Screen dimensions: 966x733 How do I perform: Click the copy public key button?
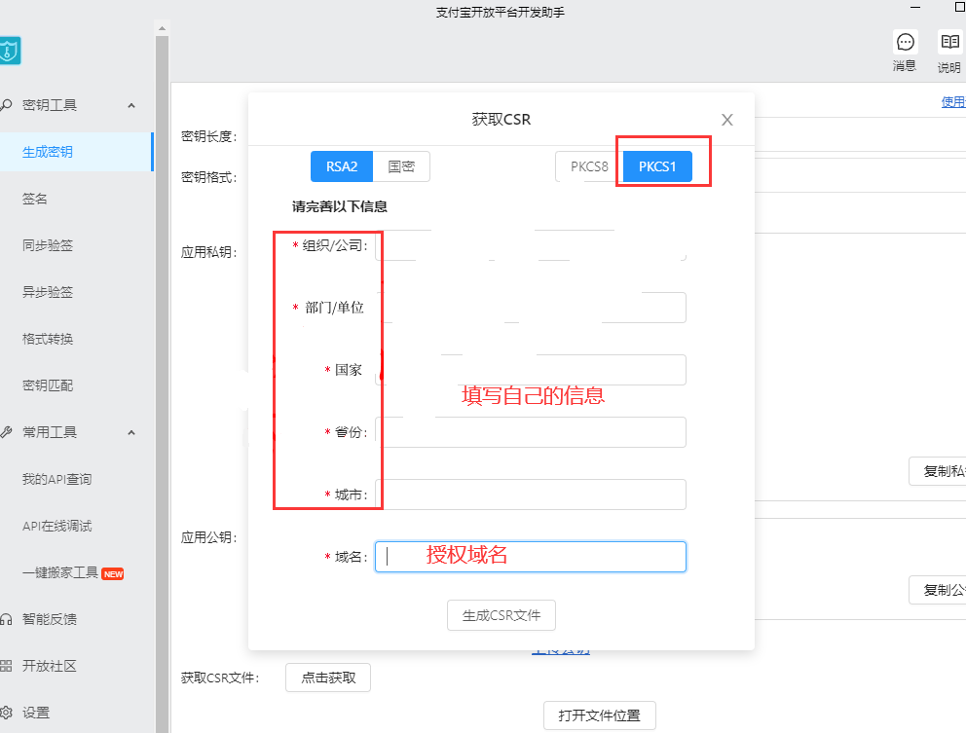point(938,590)
